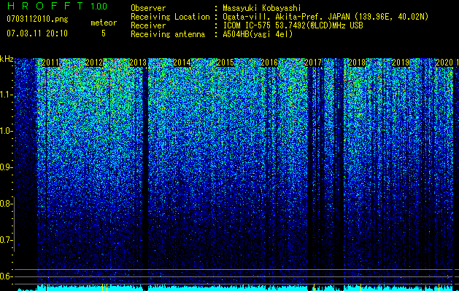The width and height of the screenshot is (459, 291).
Task: Click the timestamp 07.03.11 20:10
Action: [x=37, y=33]
